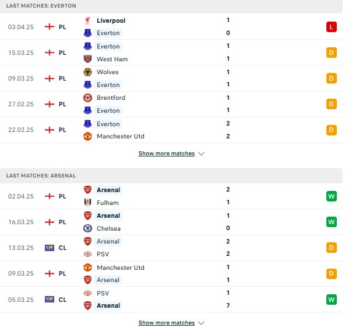Select the PSV team name on 05.03.25
Screen dimensions: 345x334
coord(103,293)
